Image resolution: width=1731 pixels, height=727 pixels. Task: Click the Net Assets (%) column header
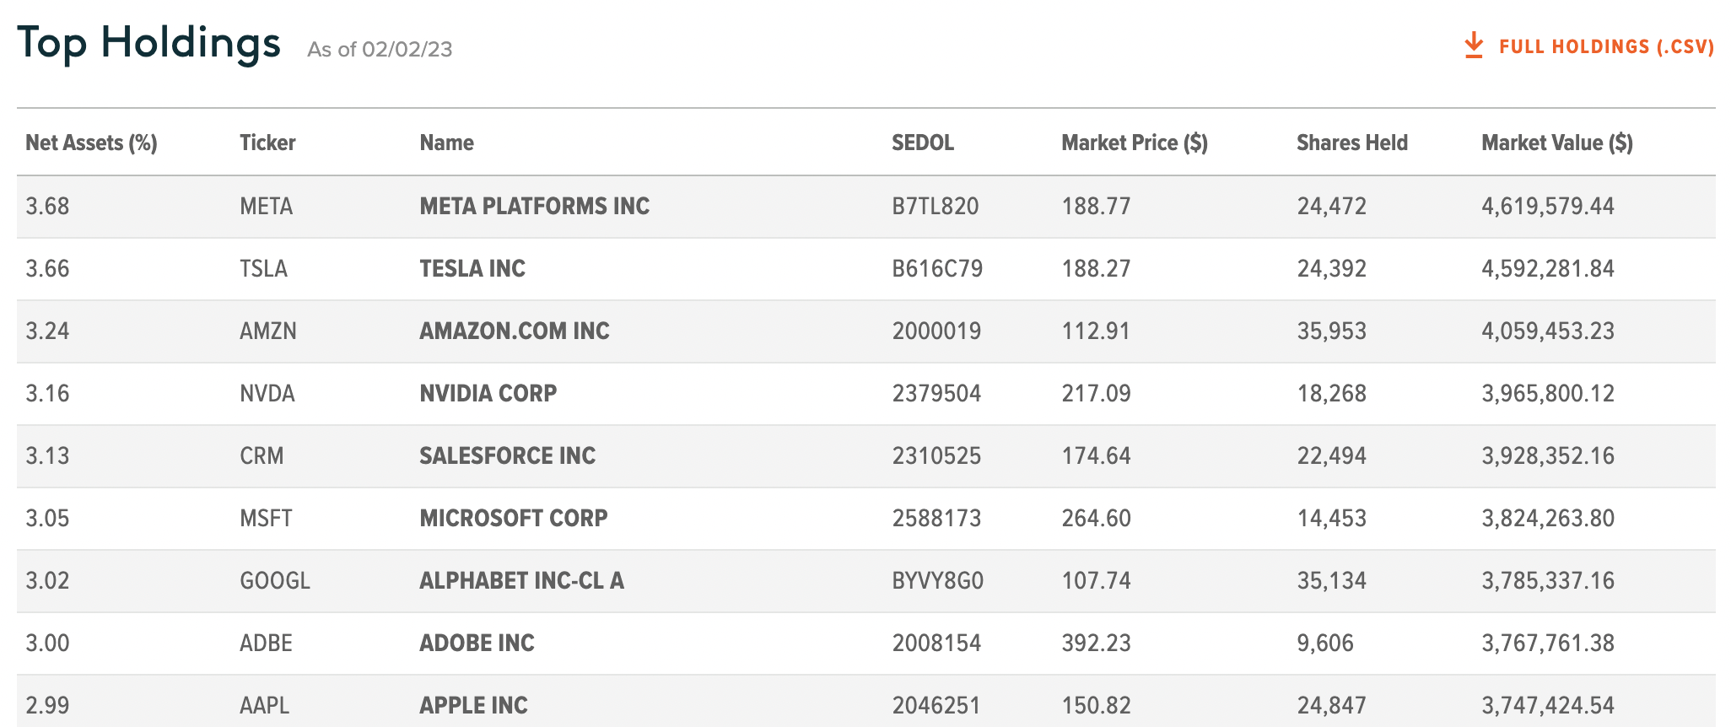pos(91,143)
